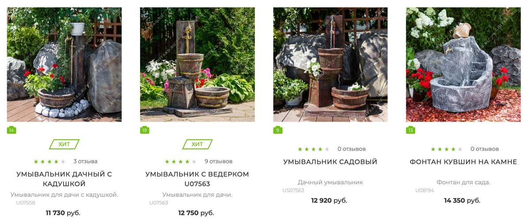Viewport: 530px width, 222px height.
Task: Open product title Умывальник дачный с кадушкой
Action: pos(64,179)
